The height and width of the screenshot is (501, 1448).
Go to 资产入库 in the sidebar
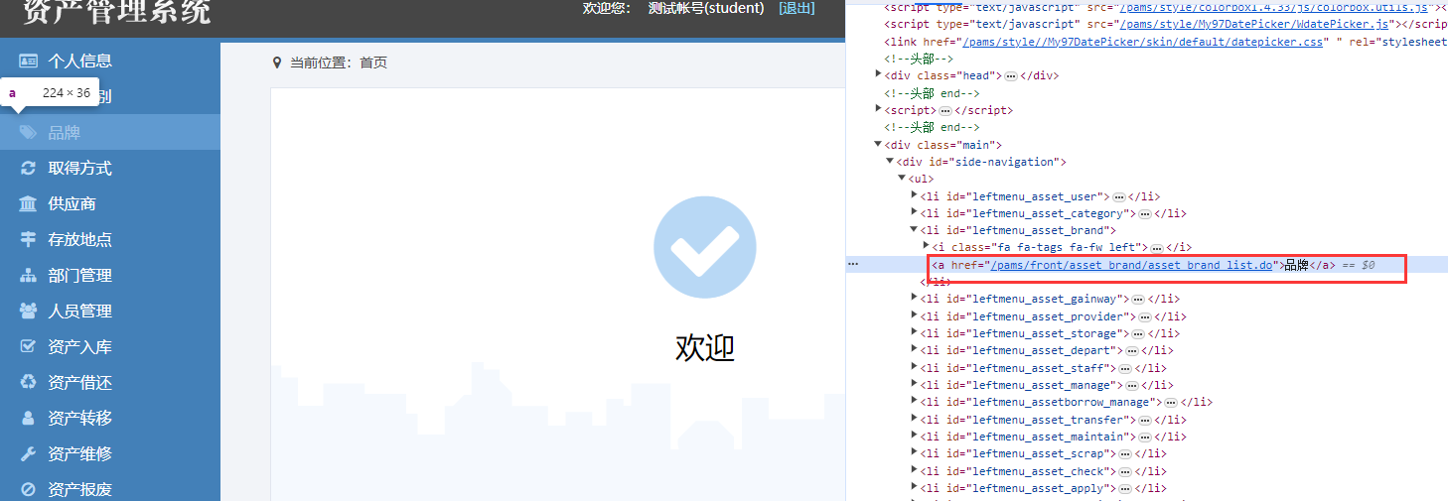click(x=80, y=346)
